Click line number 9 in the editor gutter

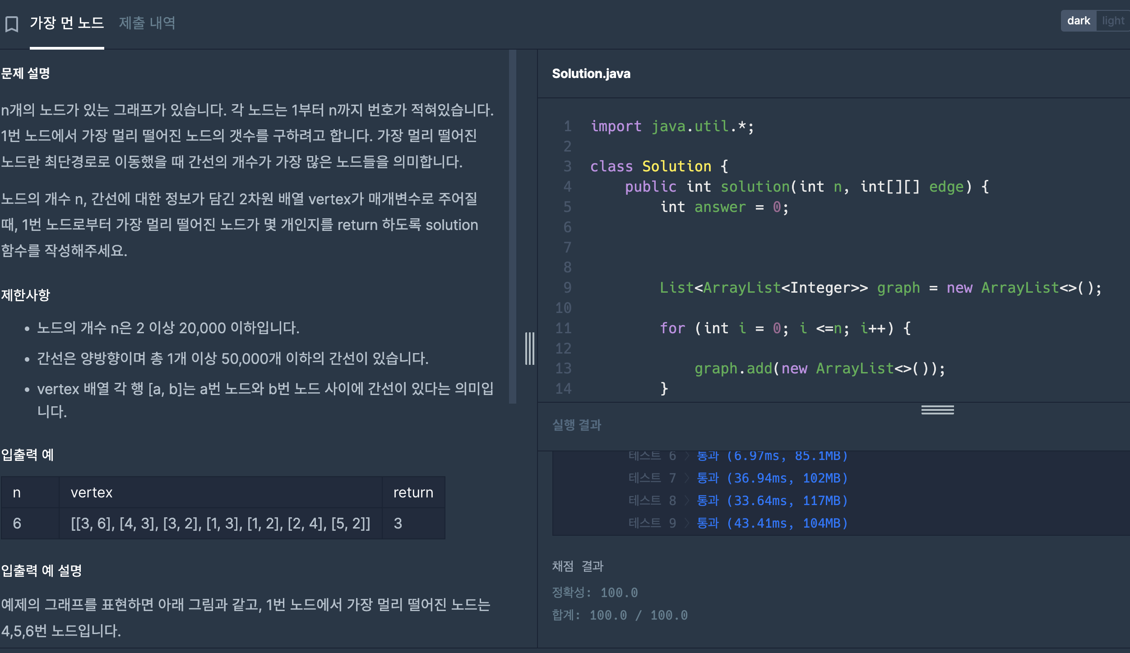click(x=567, y=288)
